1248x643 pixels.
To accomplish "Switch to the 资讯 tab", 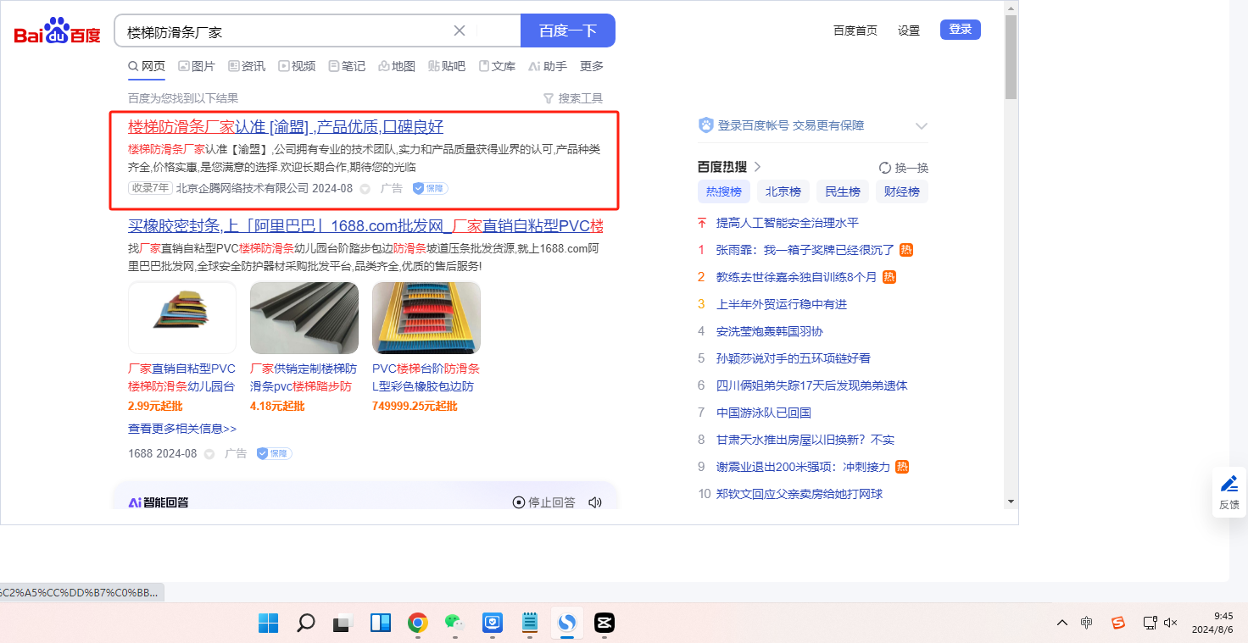I will point(247,66).
